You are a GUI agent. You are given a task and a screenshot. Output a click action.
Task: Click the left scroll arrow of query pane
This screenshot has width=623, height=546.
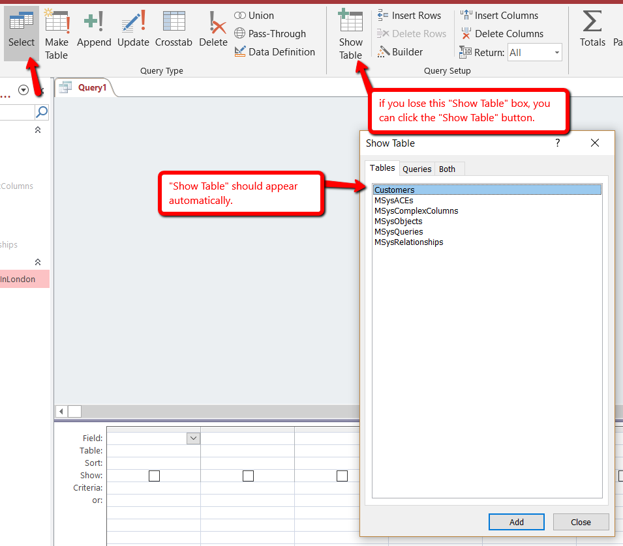pos(61,412)
